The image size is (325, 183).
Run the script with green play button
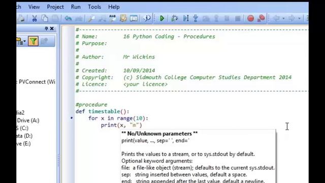click(x=162, y=18)
